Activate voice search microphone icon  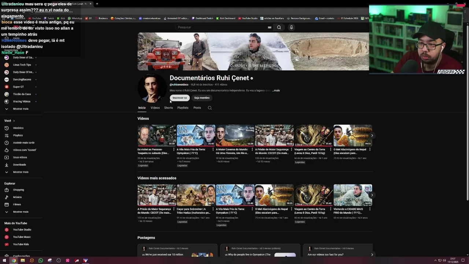tap(291, 27)
